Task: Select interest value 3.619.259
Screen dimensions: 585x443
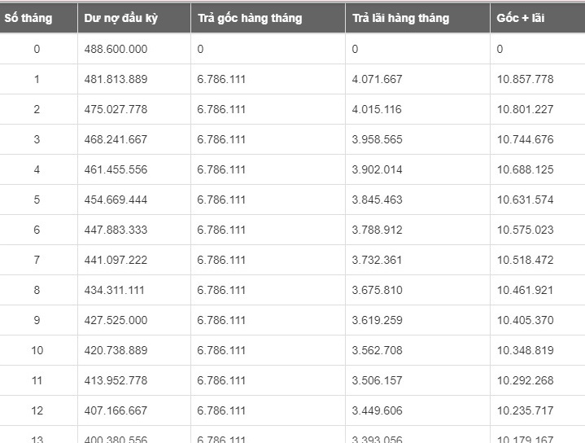Action: 377,320
